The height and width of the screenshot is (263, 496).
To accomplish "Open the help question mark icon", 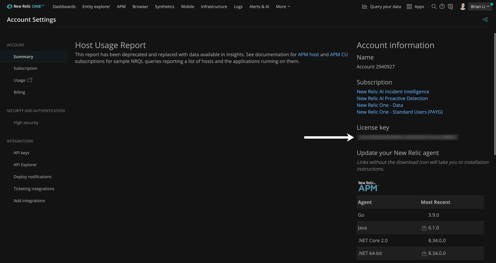I will tap(442, 6).
